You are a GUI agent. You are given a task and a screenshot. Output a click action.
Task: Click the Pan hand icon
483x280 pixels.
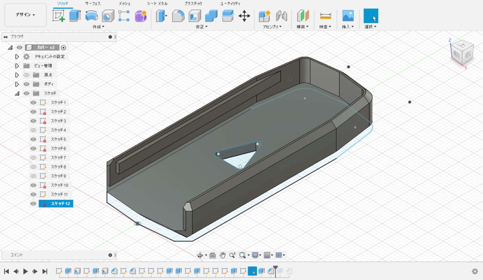[x=222, y=255]
